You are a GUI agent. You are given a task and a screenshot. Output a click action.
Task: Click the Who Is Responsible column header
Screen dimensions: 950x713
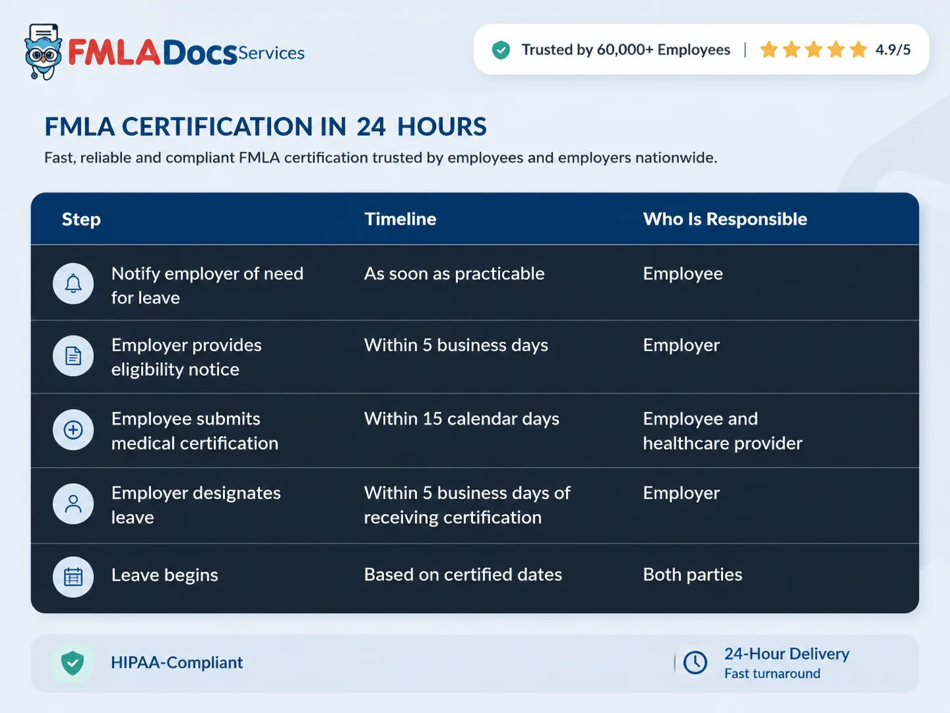725,219
